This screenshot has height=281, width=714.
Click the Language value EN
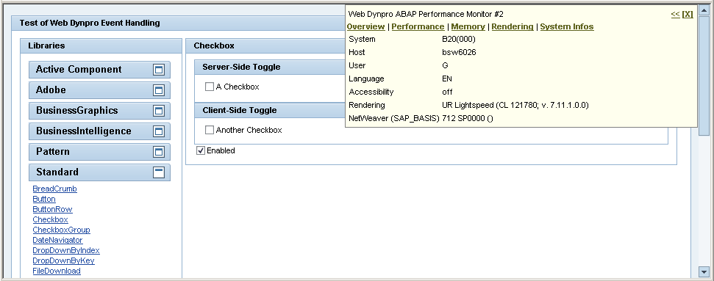447,79
